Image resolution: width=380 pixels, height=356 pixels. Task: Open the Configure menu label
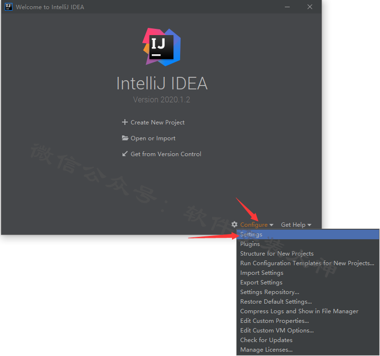(254, 225)
